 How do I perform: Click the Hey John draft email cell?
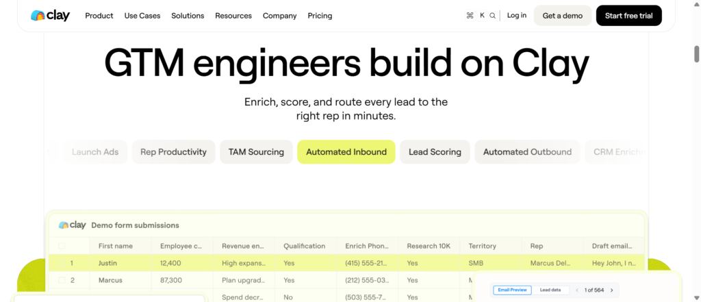(614, 263)
